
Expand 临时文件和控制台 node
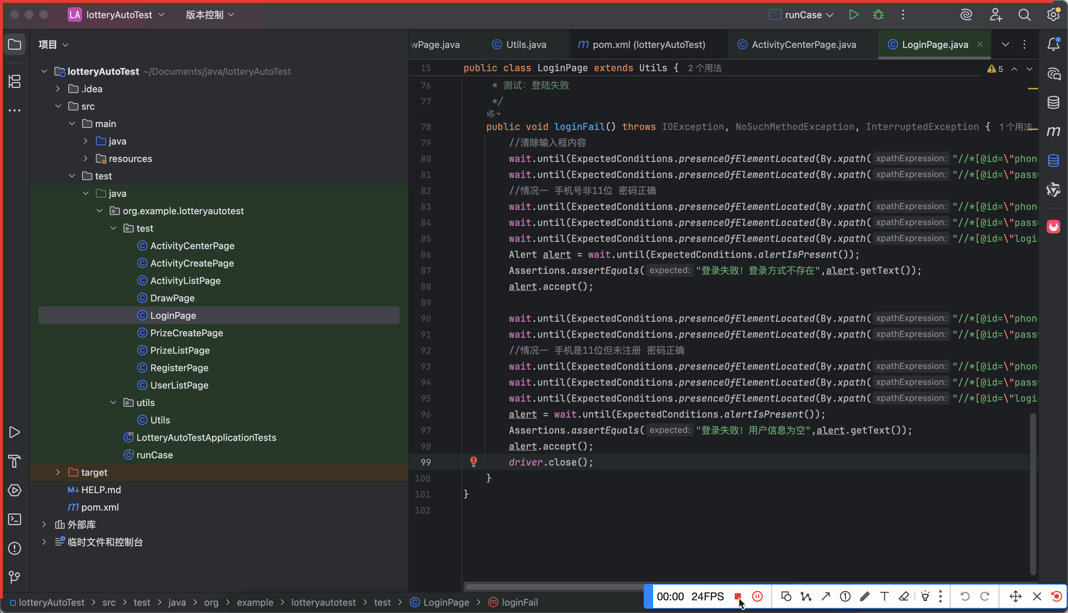tap(44, 542)
